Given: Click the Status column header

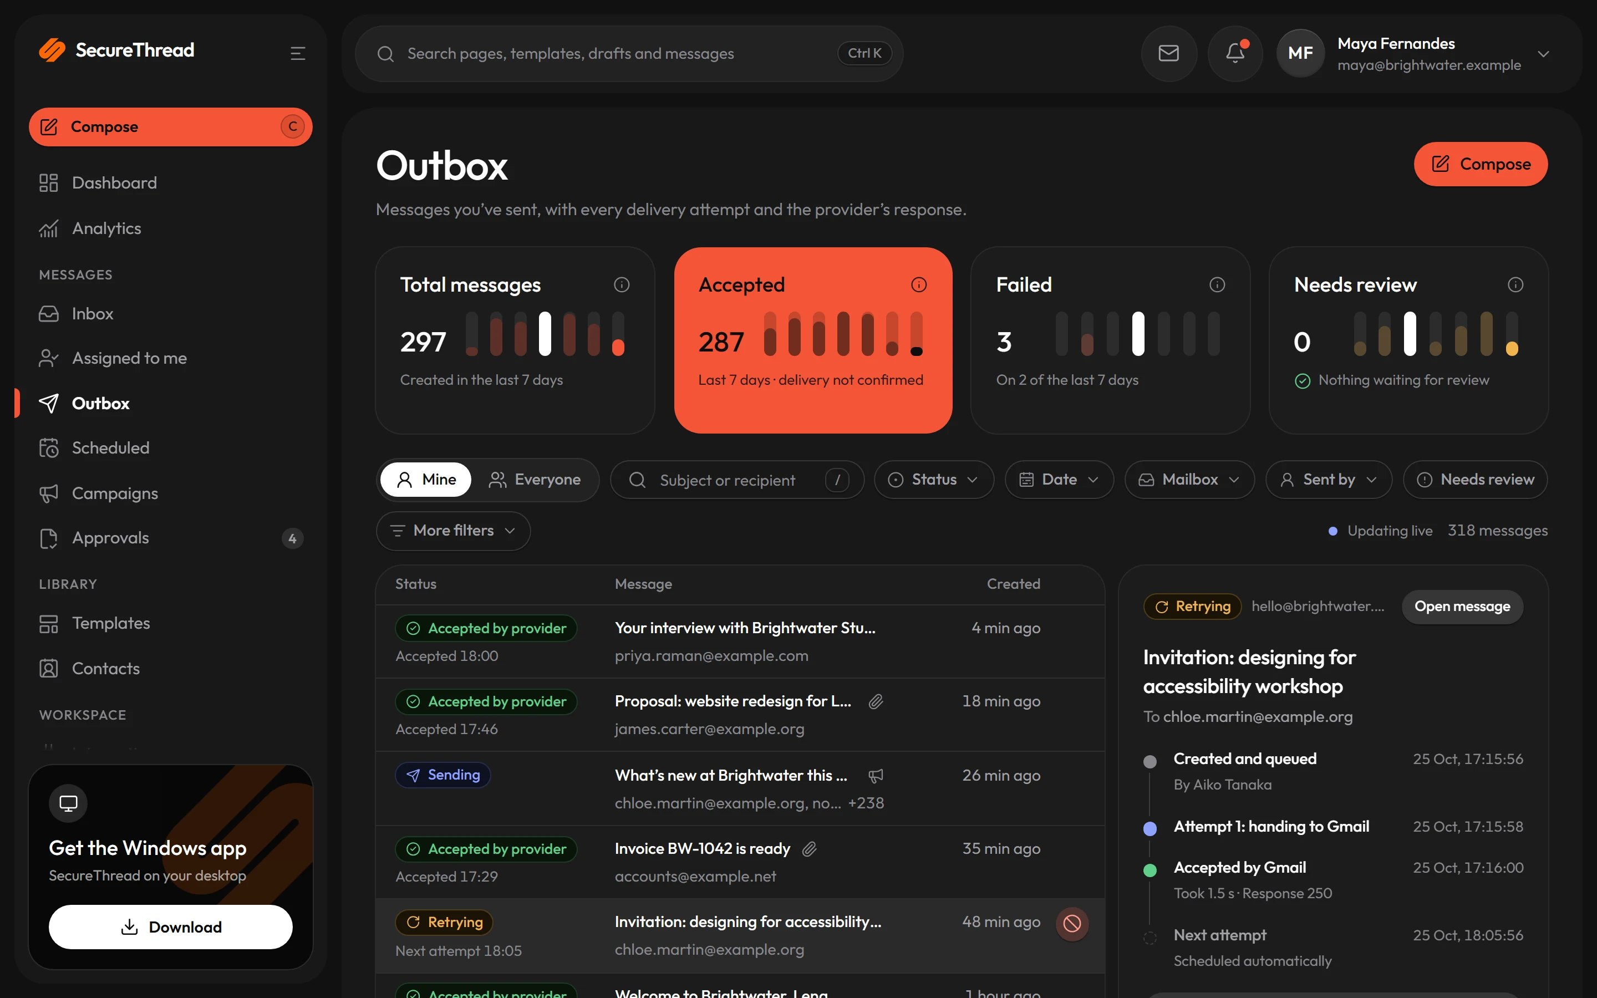Looking at the screenshot, I should click(x=416, y=584).
